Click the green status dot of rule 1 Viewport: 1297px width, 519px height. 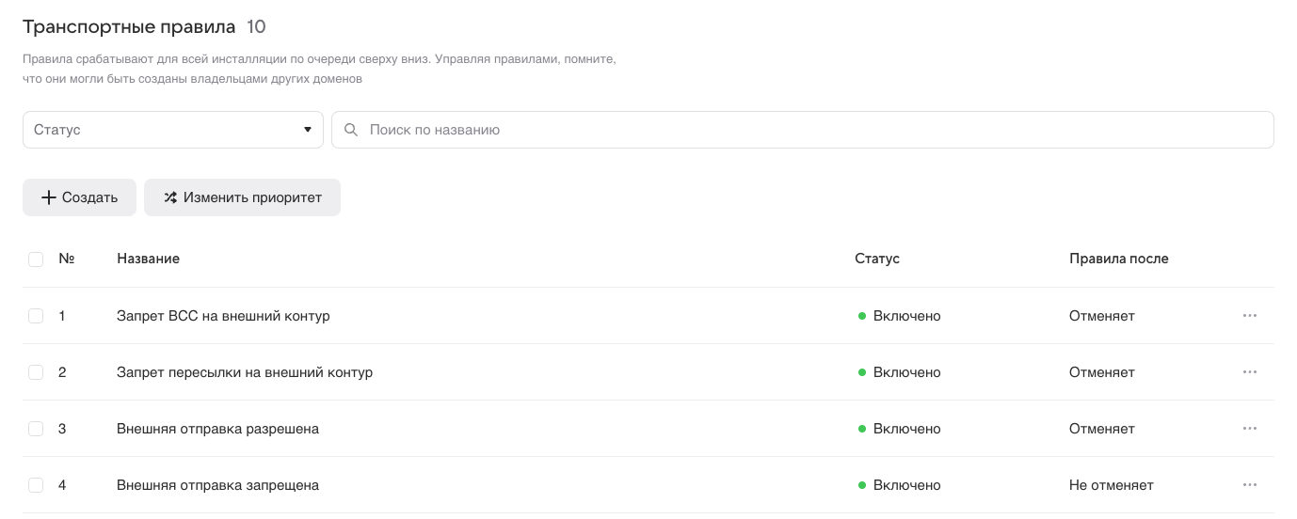tap(862, 316)
